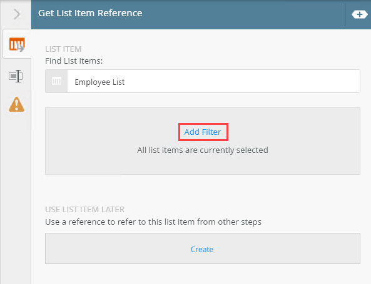Open the orange Get List Item Reference tab
371x284 pixels.
[x=17, y=44]
